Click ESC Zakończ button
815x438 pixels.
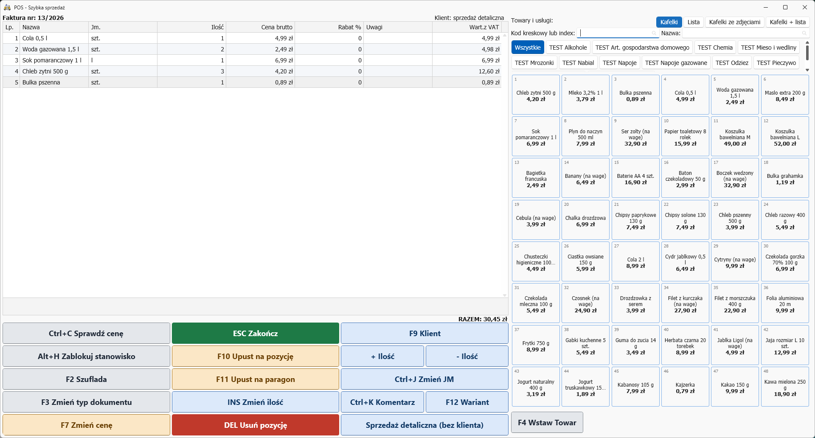(256, 333)
